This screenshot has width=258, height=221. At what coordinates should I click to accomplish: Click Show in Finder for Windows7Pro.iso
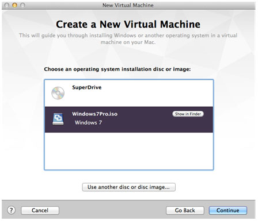pos(188,114)
